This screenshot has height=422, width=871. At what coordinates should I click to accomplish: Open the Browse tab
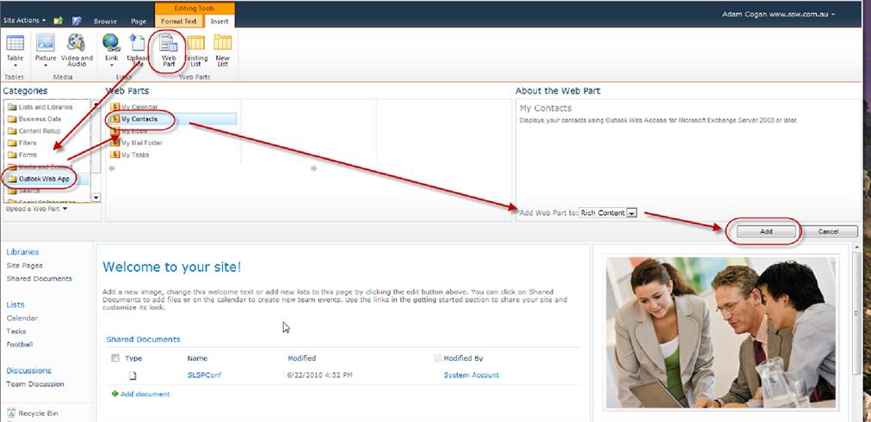click(105, 20)
